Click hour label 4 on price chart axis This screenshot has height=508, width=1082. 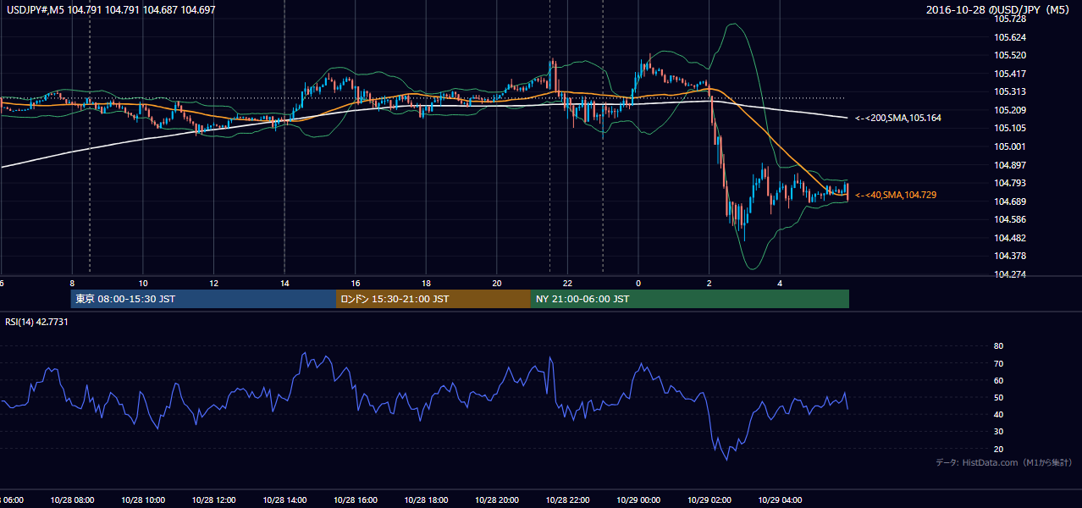point(780,283)
